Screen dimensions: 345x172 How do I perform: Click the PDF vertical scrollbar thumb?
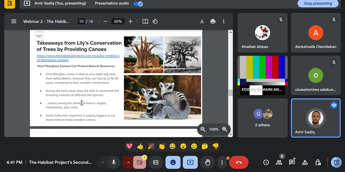(230, 93)
